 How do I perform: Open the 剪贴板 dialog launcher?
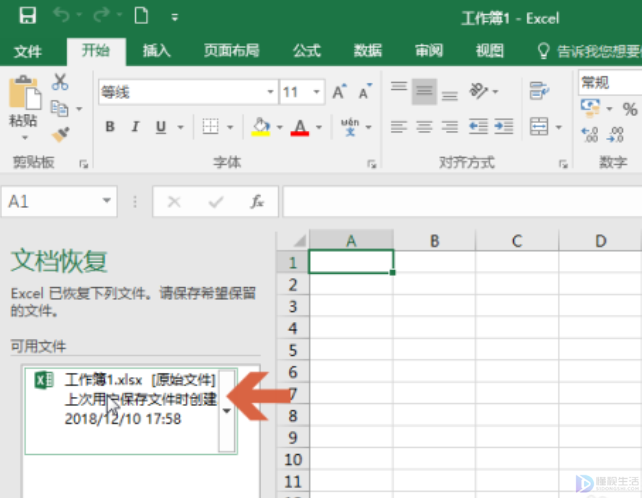[x=84, y=164]
